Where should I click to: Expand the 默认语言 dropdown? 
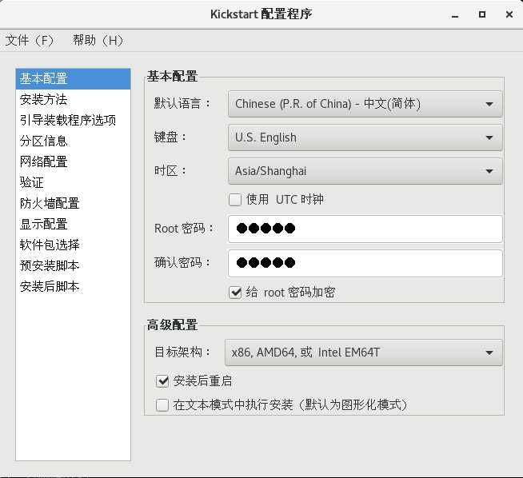365,104
